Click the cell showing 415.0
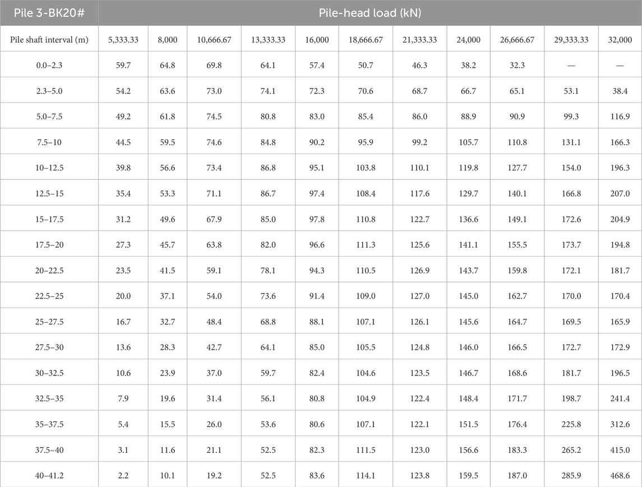This screenshot has width=642, height=487. click(620, 450)
